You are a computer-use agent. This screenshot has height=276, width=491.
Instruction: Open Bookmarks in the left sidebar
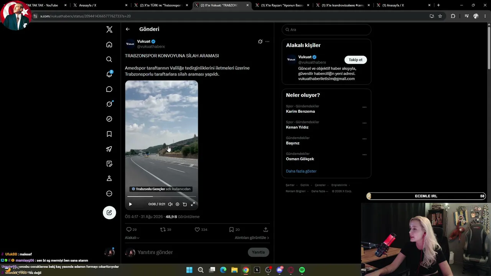109,134
